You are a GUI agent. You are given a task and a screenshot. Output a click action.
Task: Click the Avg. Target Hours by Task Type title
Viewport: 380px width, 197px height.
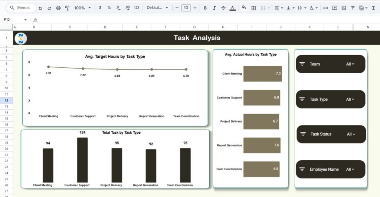115,56
